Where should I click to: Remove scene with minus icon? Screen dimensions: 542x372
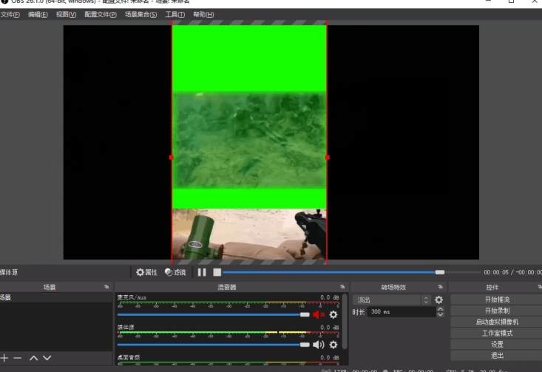tap(18, 358)
